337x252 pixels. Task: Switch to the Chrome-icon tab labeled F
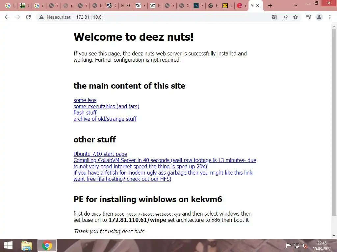pyautogui.click(x=213, y=6)
